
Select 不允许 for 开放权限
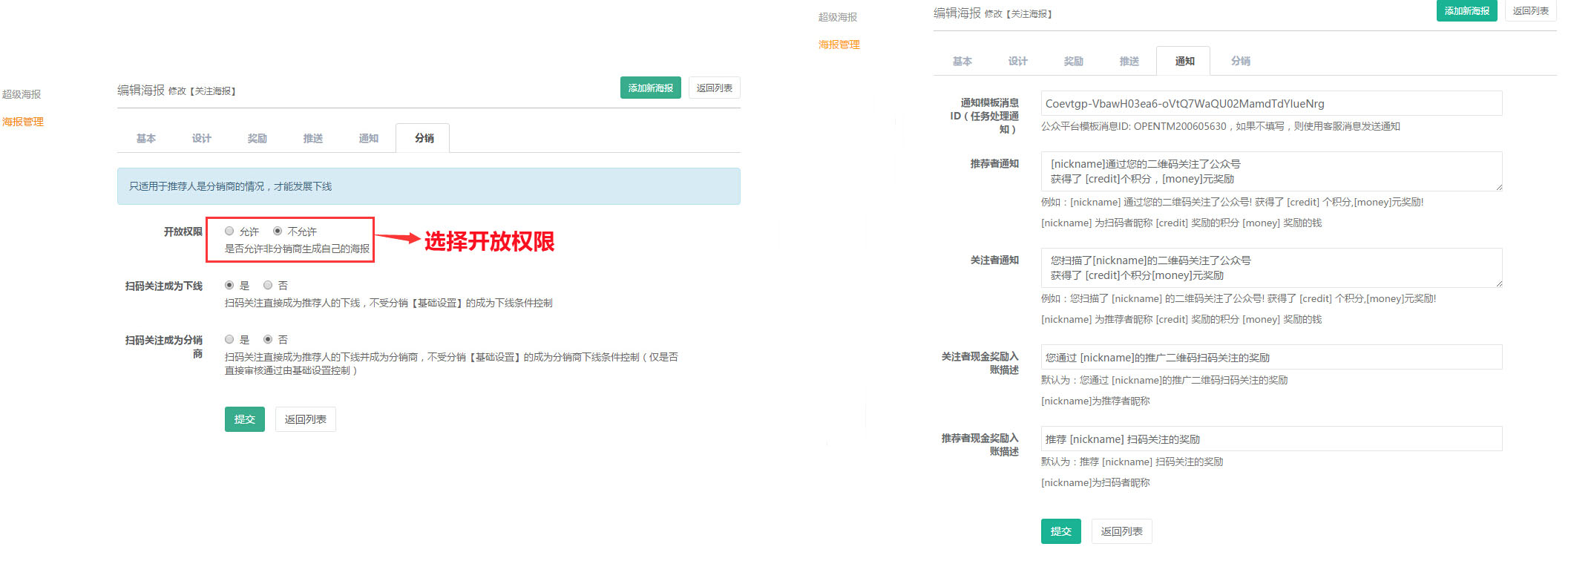(278, 232)
